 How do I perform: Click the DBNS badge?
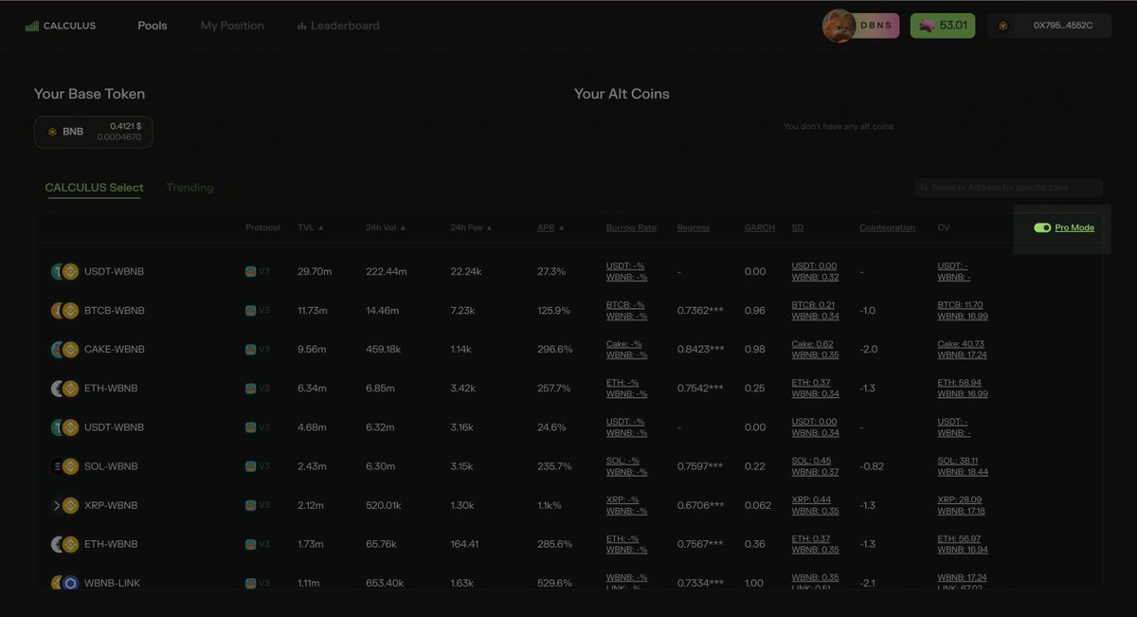pos(876,26)
